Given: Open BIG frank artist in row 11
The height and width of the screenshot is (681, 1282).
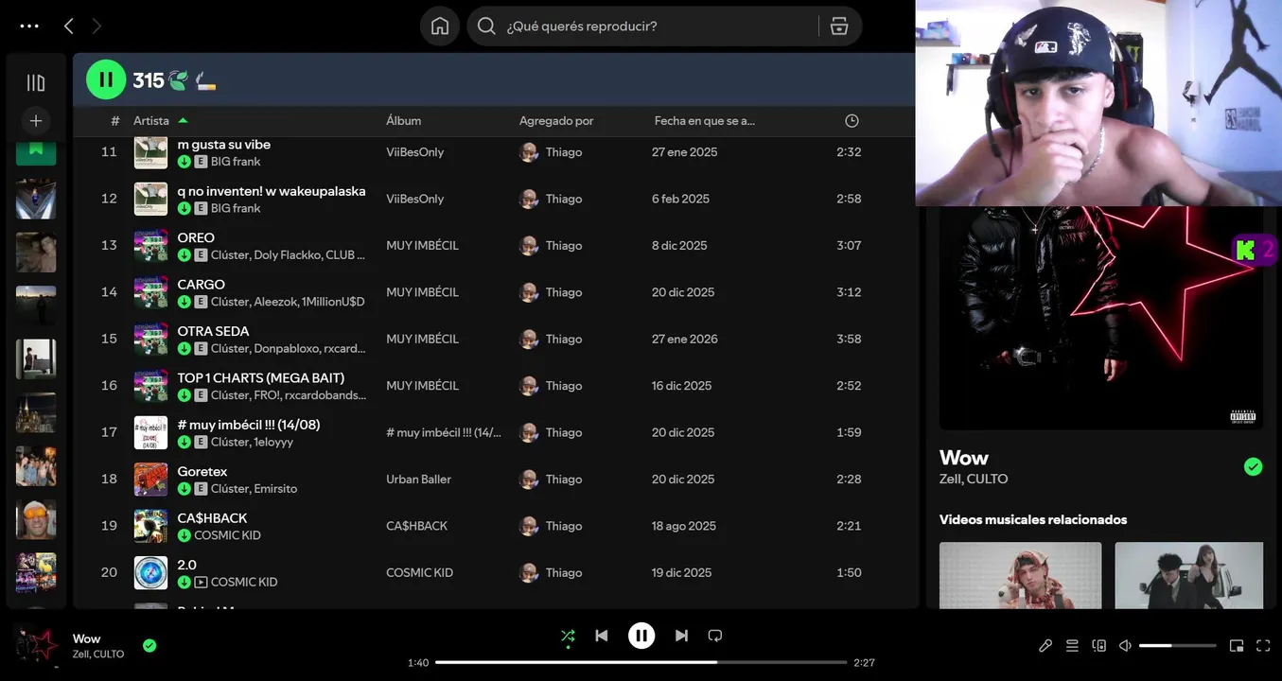Looking at the screenshot, I should tap(236, 162).
